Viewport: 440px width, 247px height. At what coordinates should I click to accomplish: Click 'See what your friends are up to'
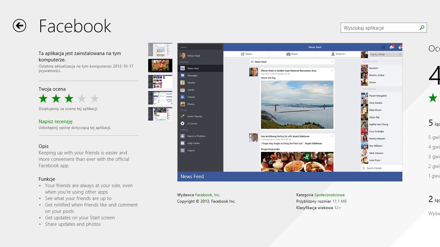tap(78, 198)
